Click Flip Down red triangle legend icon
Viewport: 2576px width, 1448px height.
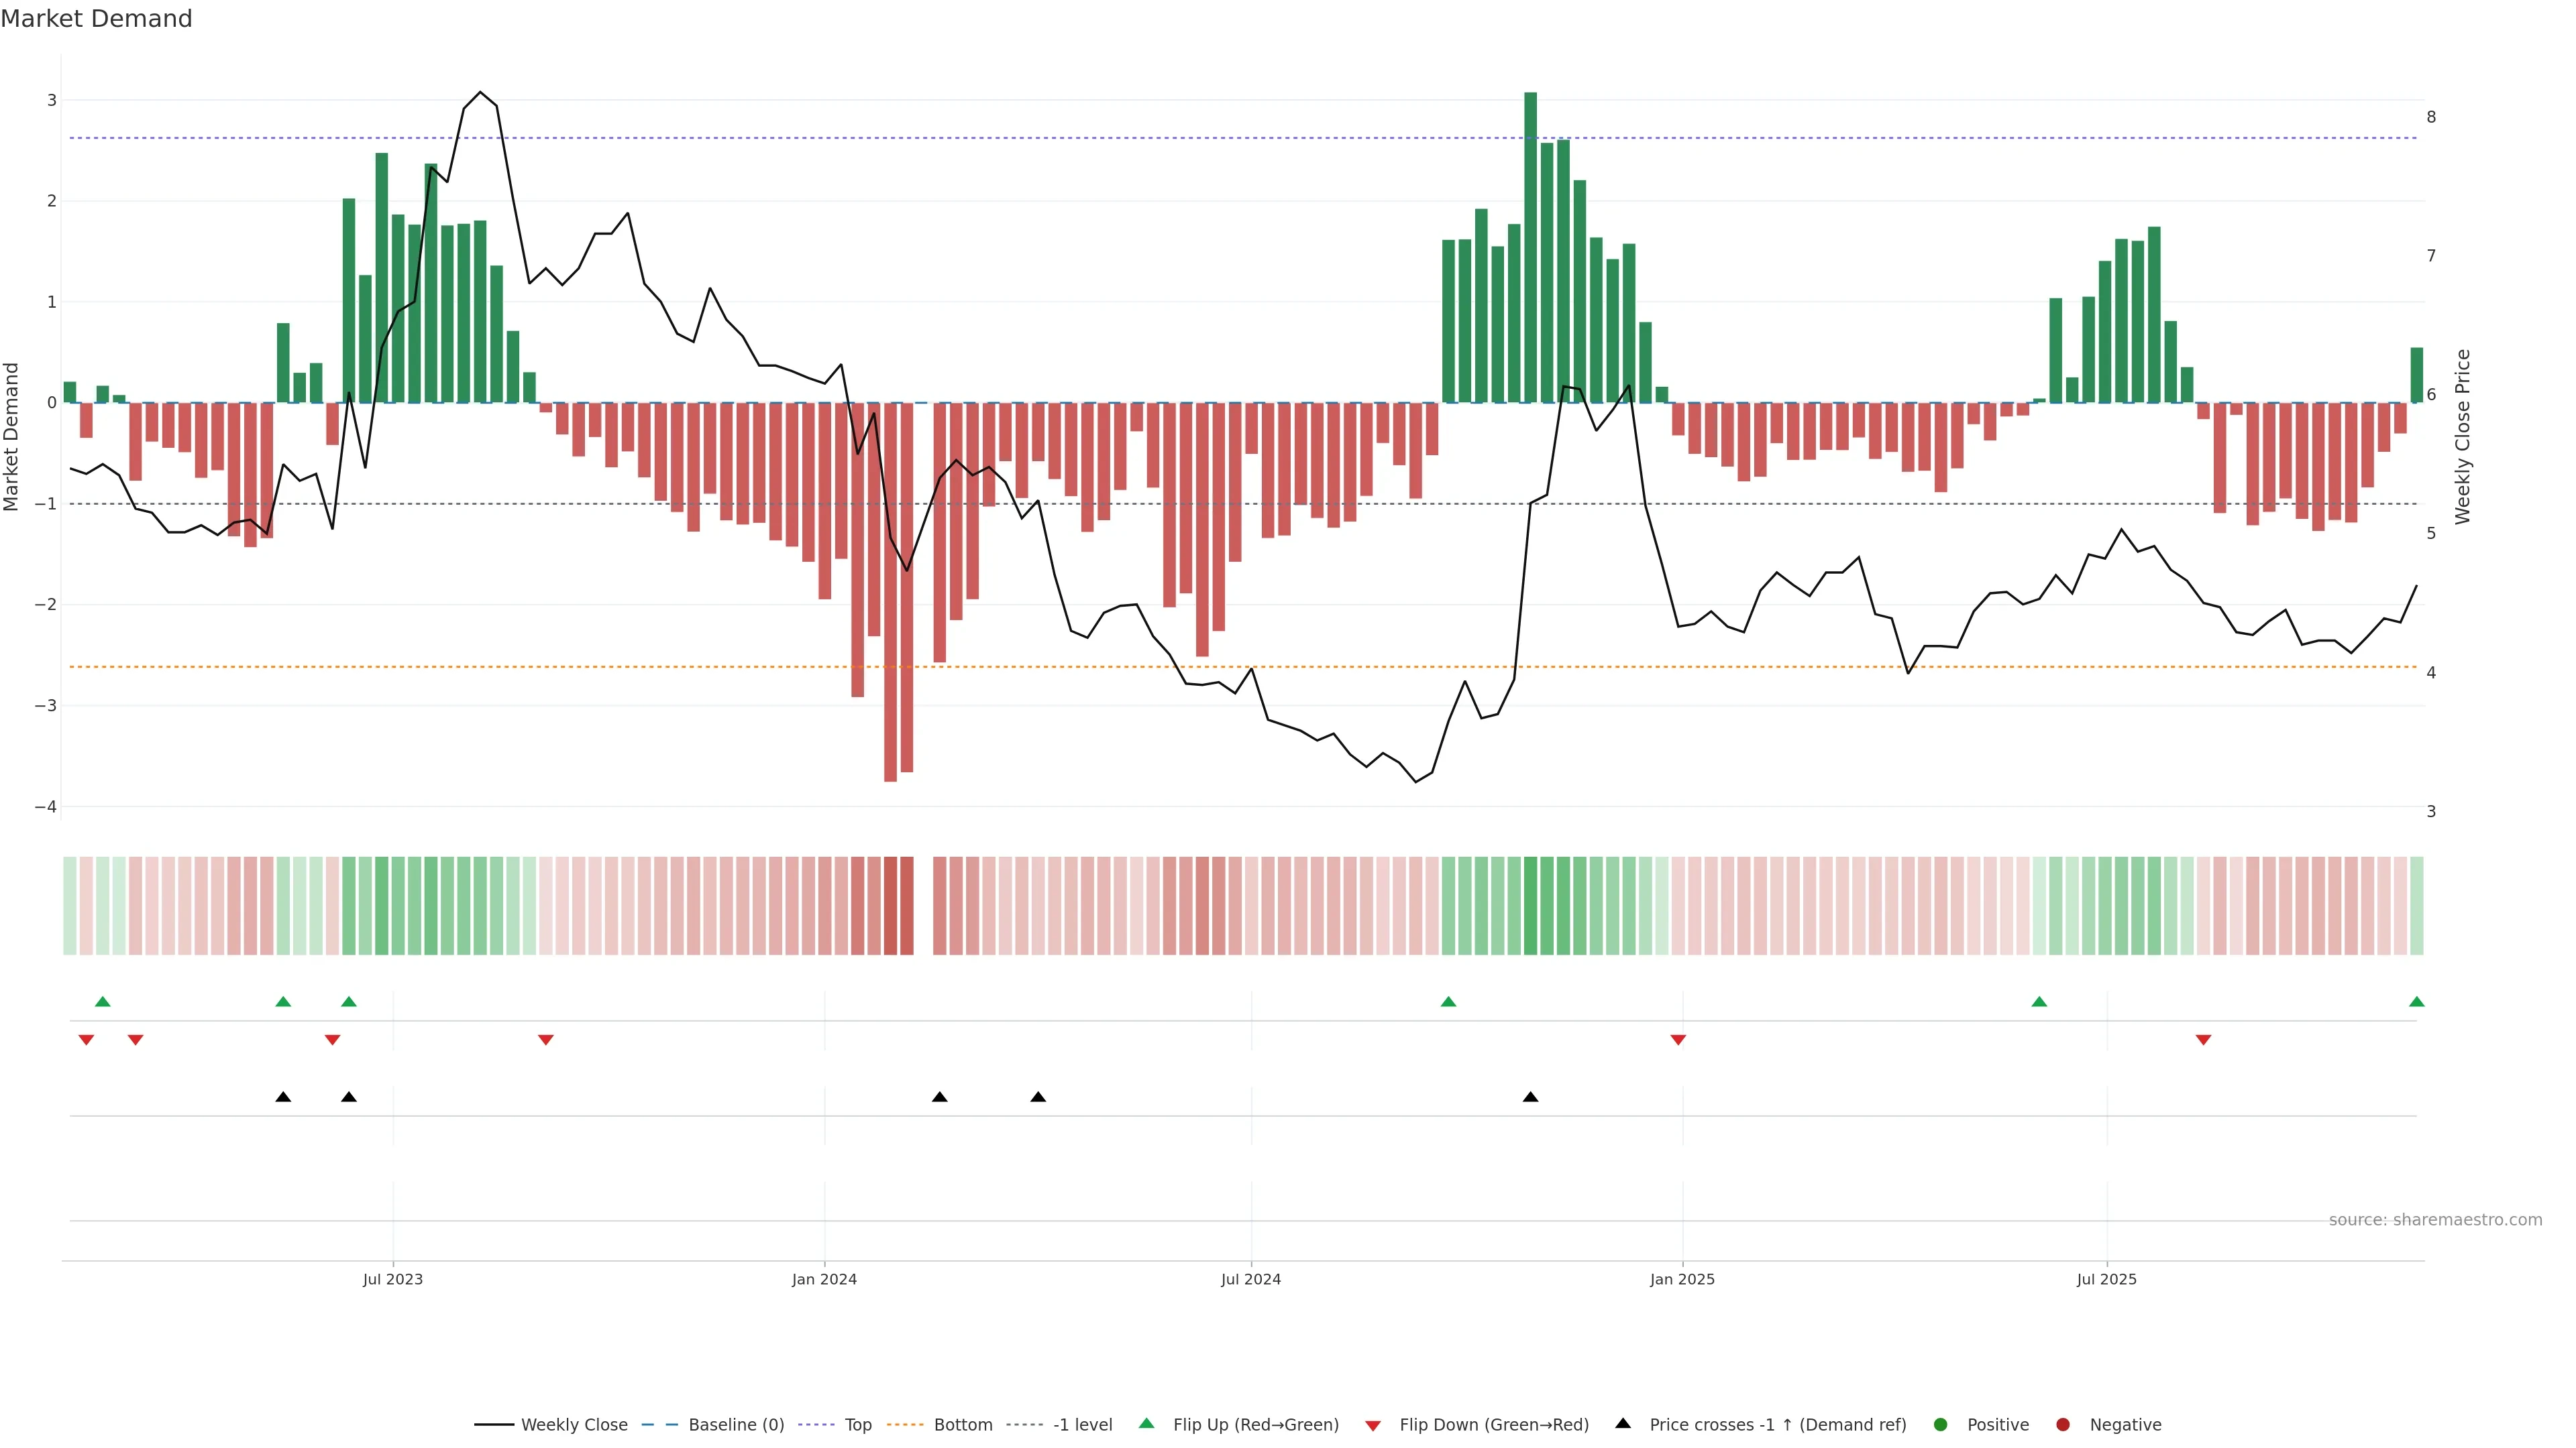1373,1426
